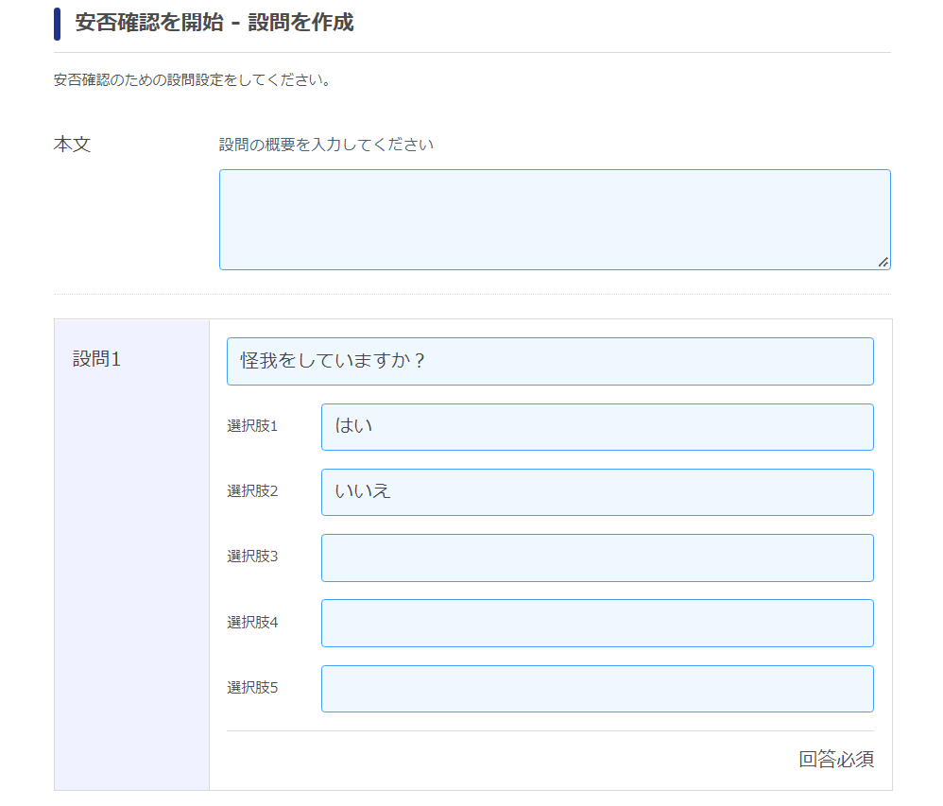The height and width of the screenshot is (806, 943).
Task: Click the 安否確認のための設問設定をしてください description text
Action: 192,80
